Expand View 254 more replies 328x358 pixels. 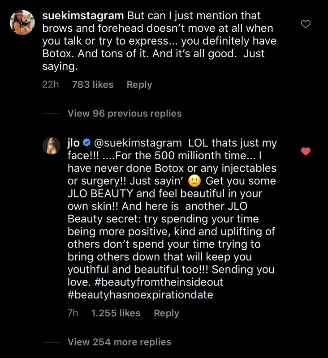tap(119, 342)
